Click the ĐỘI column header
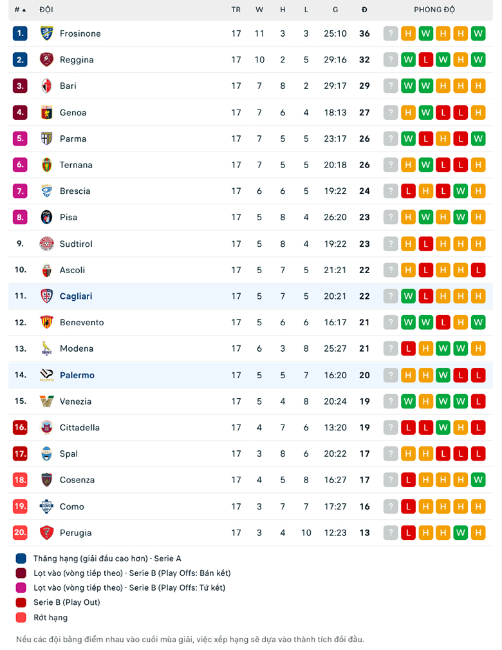This screenshot has height=650, width=502. [x=46, y=10]
